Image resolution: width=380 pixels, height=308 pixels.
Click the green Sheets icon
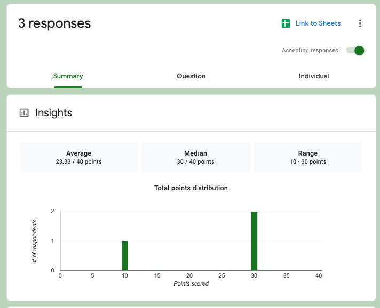286,23
